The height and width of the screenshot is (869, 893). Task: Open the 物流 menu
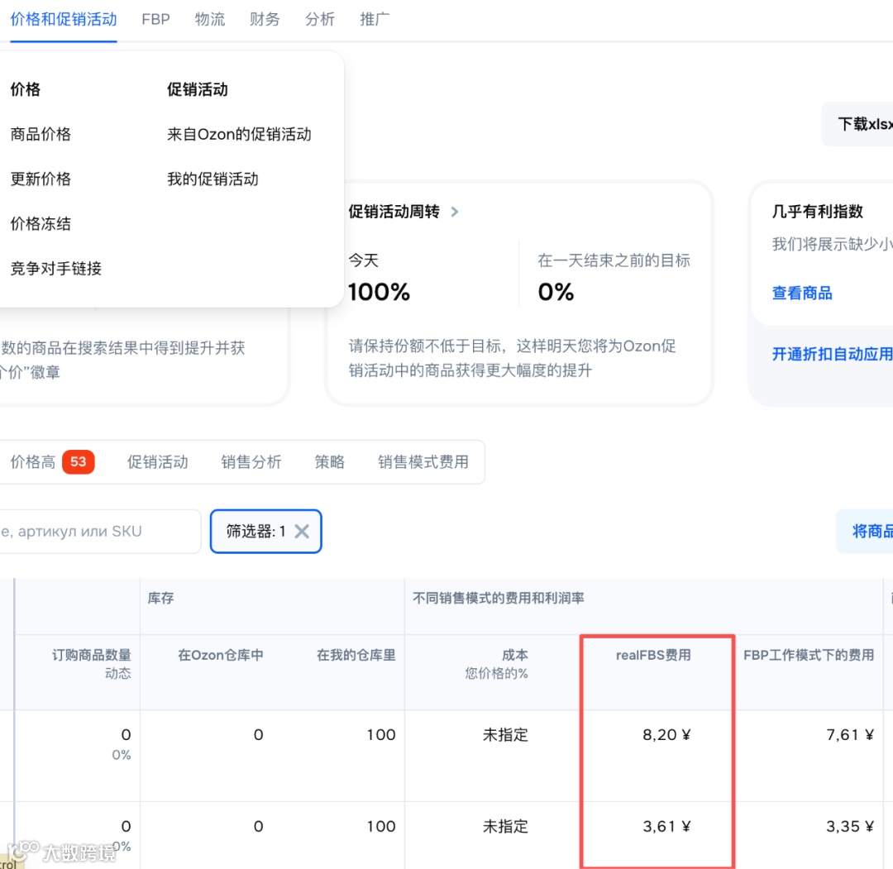coord(209,19)
